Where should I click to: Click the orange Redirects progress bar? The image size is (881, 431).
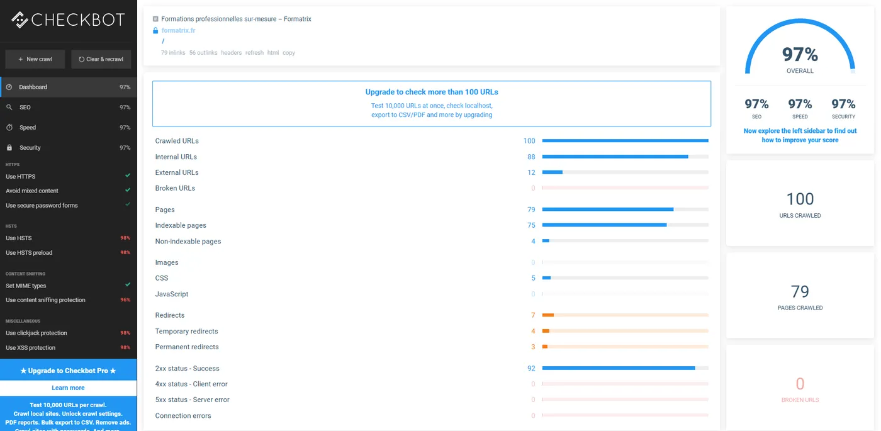click(626, 315)
